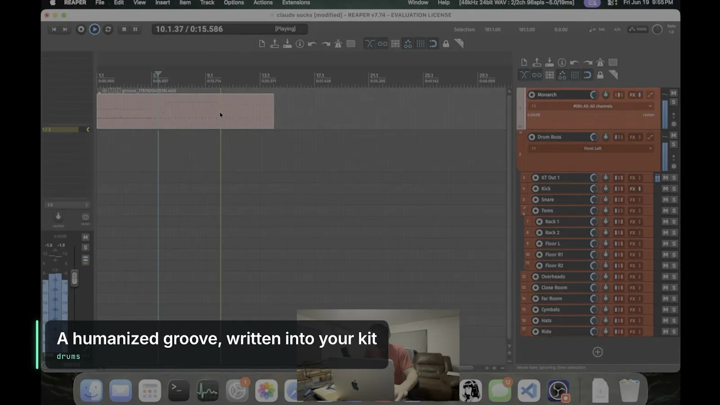Open OBS from the Dock
This screenshot has height=405, width=720.
point(558,390)
